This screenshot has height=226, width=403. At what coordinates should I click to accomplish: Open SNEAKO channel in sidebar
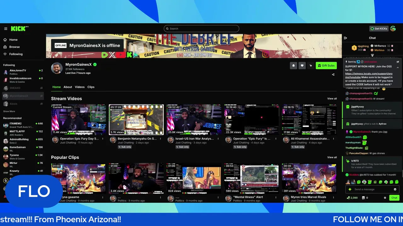pyautogui.click(x=23, y=88)
